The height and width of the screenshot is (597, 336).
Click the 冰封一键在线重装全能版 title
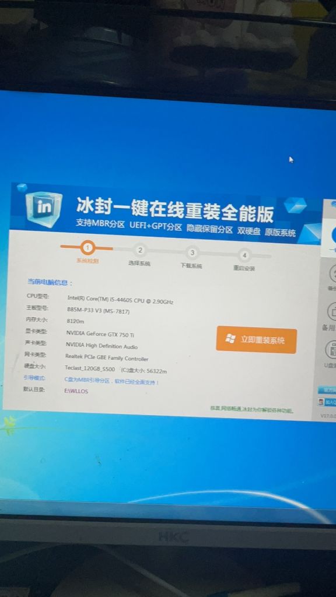pyautogui.click(x=175, y=209)
